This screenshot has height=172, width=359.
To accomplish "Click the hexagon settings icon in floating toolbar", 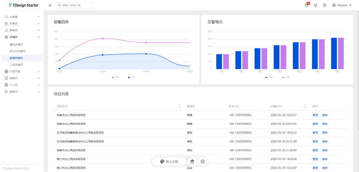I will point(203,161).
